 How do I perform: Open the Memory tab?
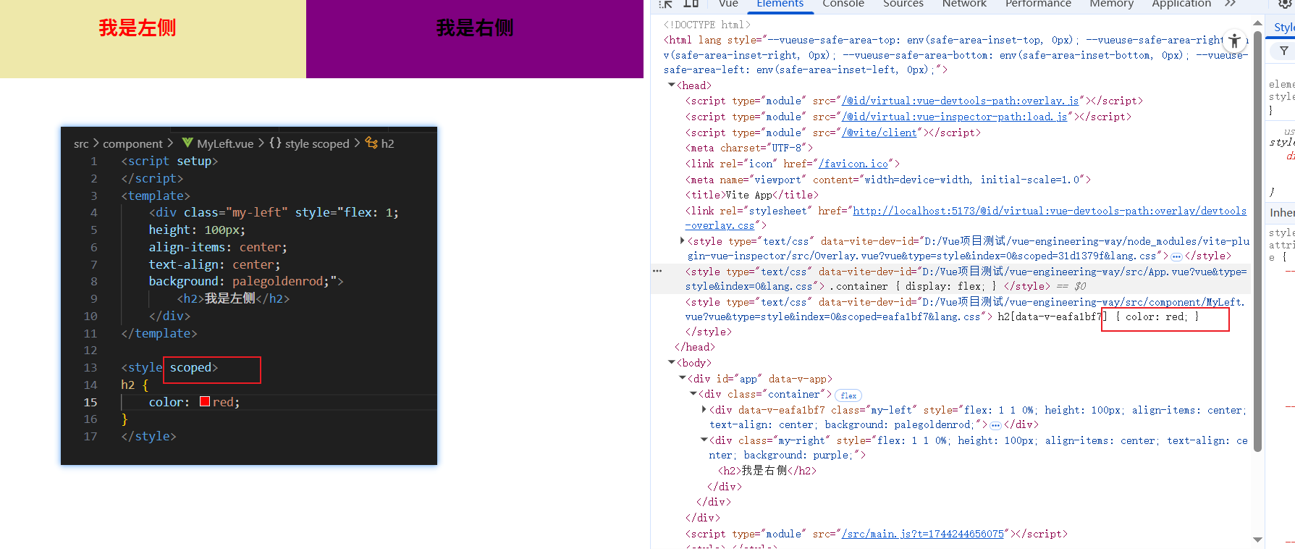[x=1112, y=4]
